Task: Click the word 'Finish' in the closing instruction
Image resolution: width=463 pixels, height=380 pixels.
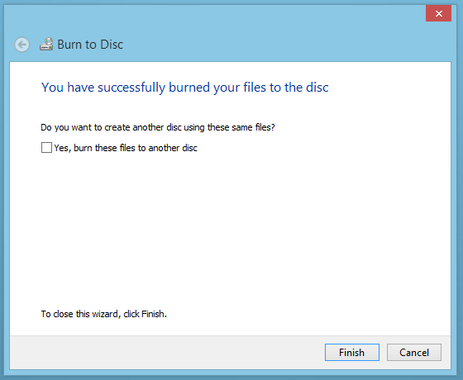Action: tap(152, 314)
